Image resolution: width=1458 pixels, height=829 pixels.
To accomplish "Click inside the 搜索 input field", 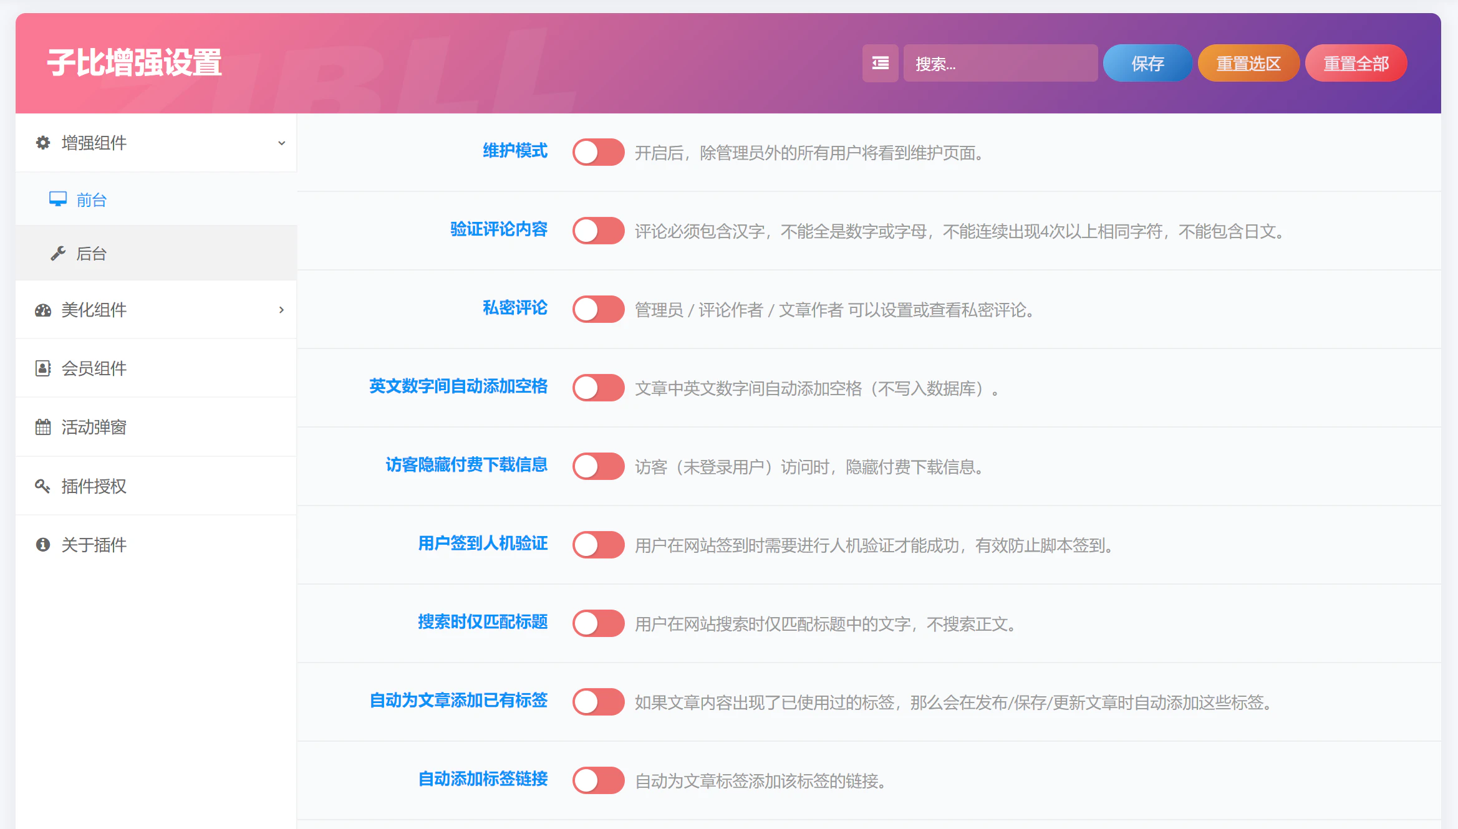I will click(1000, 63).
